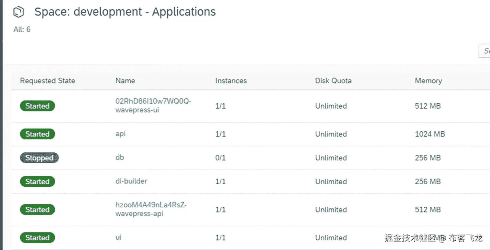Click the Started badge for wavepress-ui
The image size is (490, 250).
tap(37, 106)
